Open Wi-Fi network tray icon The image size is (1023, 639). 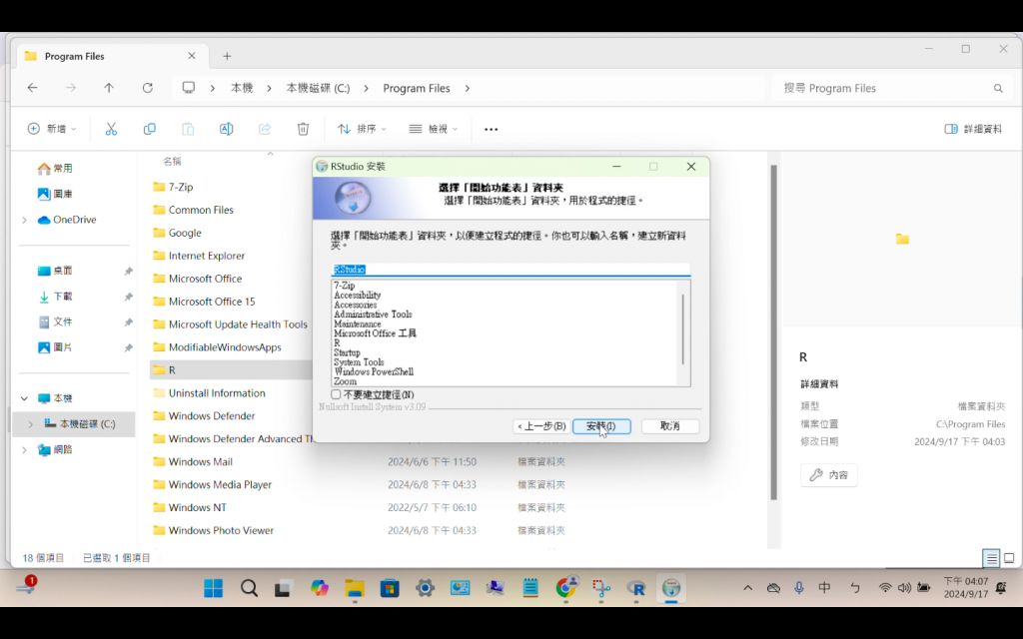tap(885, 588)
